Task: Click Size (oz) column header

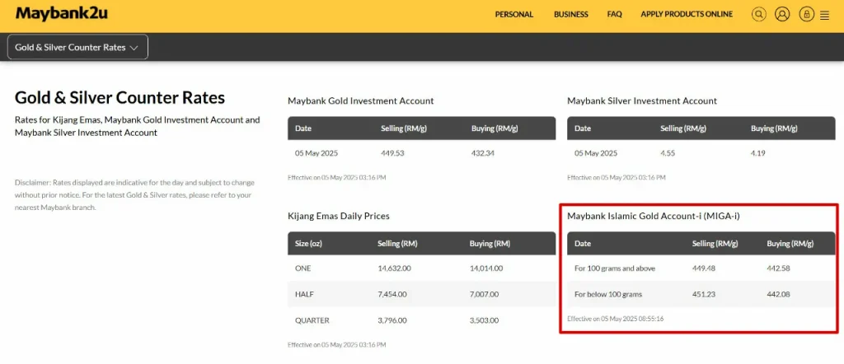Action: pos(308,244)
